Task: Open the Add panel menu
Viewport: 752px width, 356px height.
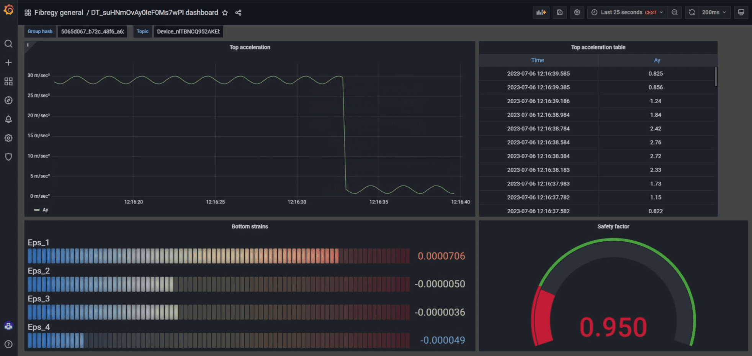Action: coord(541,12)
